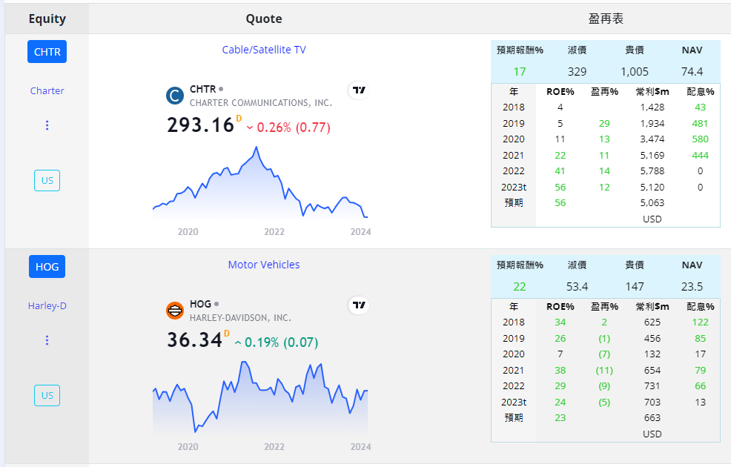This screenshot has width=731, height=467.
Task: Click the profit value 663 in HOG table
Action: click(652, 417)
